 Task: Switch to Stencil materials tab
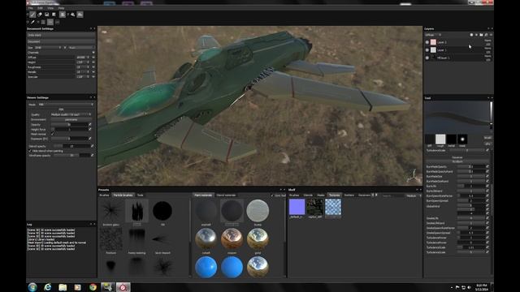(226, 195)
